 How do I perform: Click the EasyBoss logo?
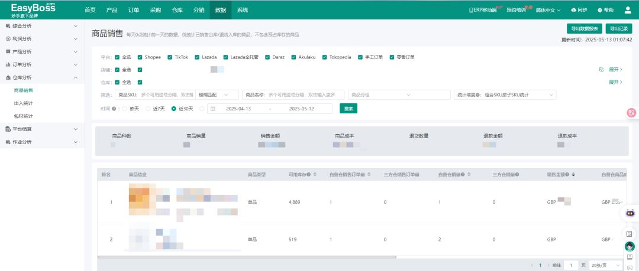[33, 10]
